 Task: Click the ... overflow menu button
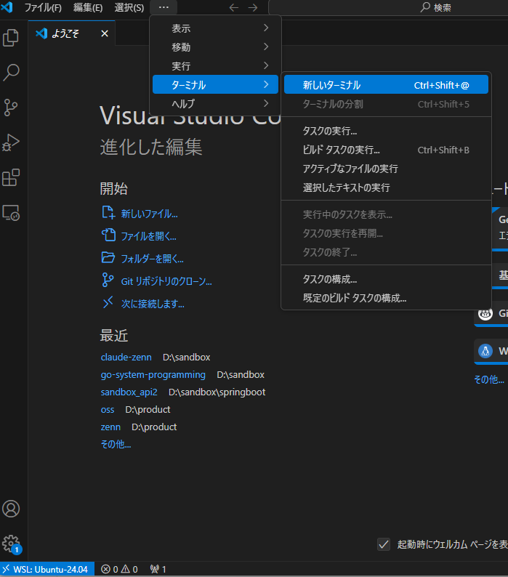click(164, 7)
